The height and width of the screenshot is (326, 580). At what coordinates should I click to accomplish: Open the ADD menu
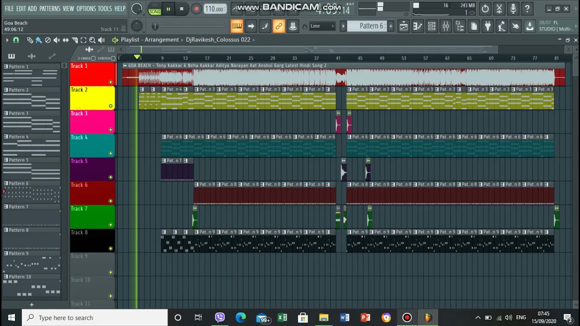[32, 9]
